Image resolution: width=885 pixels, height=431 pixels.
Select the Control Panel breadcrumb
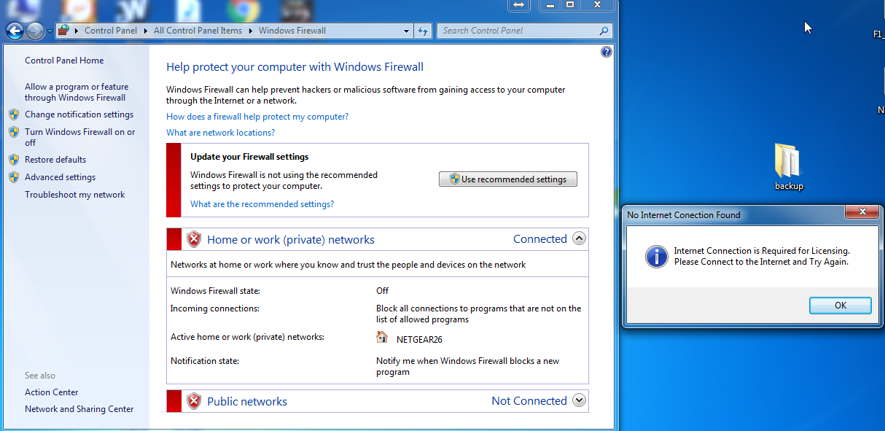pos(111,31)
